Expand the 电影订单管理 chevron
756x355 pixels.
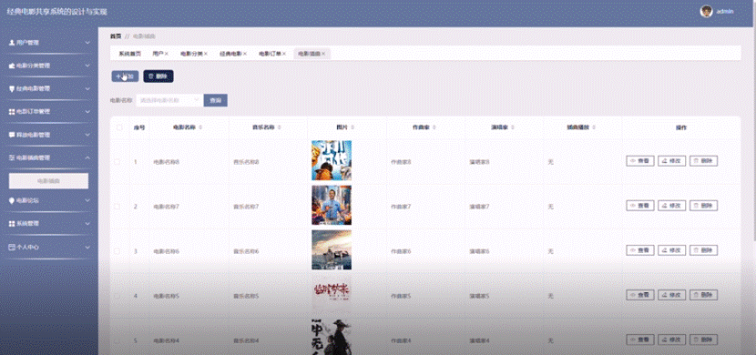pos(87,112)
